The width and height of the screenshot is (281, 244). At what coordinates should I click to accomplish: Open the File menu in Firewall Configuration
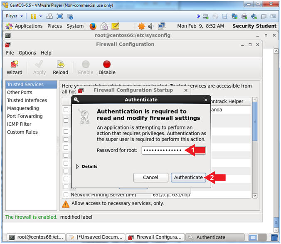(x=10, y=53)
